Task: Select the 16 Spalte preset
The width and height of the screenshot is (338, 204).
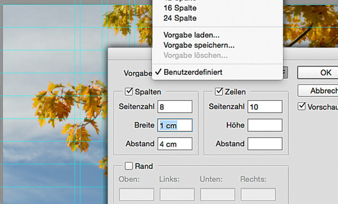Action: pyautogui.click(x=180, y=8)
